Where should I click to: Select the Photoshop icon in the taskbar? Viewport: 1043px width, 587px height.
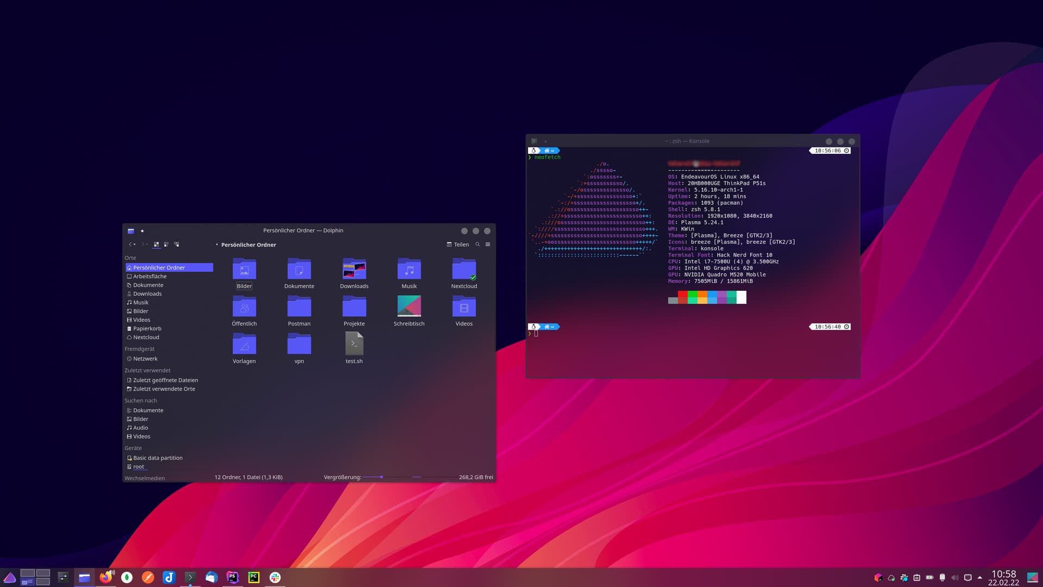coord(233,577)
